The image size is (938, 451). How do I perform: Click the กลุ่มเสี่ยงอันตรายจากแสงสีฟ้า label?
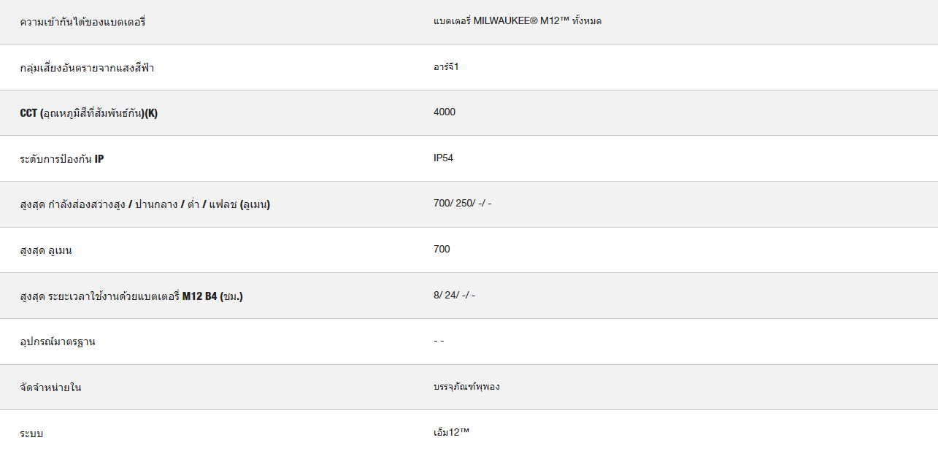87,68
